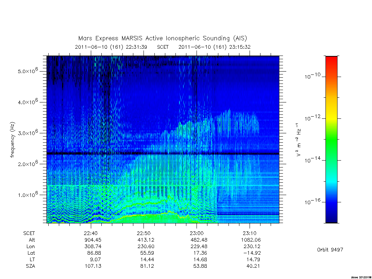This screenshot has width=372, height=279.
Task: Click altitude value 413.12
Action: (x=146, y=240)
